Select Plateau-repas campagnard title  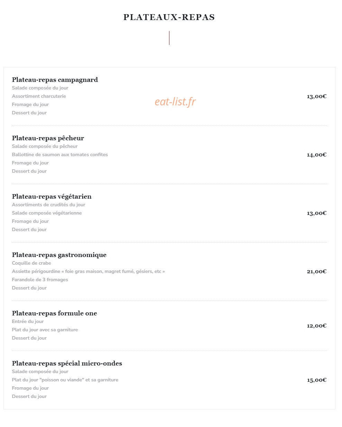[x=55, y=80]
